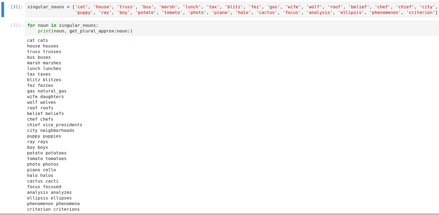Click the output line 'tax taxes'

click(x=39, y=74)
